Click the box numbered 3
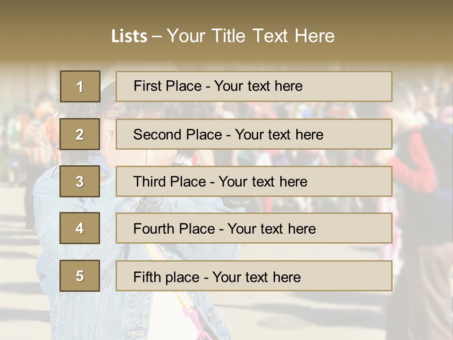 (x=80, y=181)
